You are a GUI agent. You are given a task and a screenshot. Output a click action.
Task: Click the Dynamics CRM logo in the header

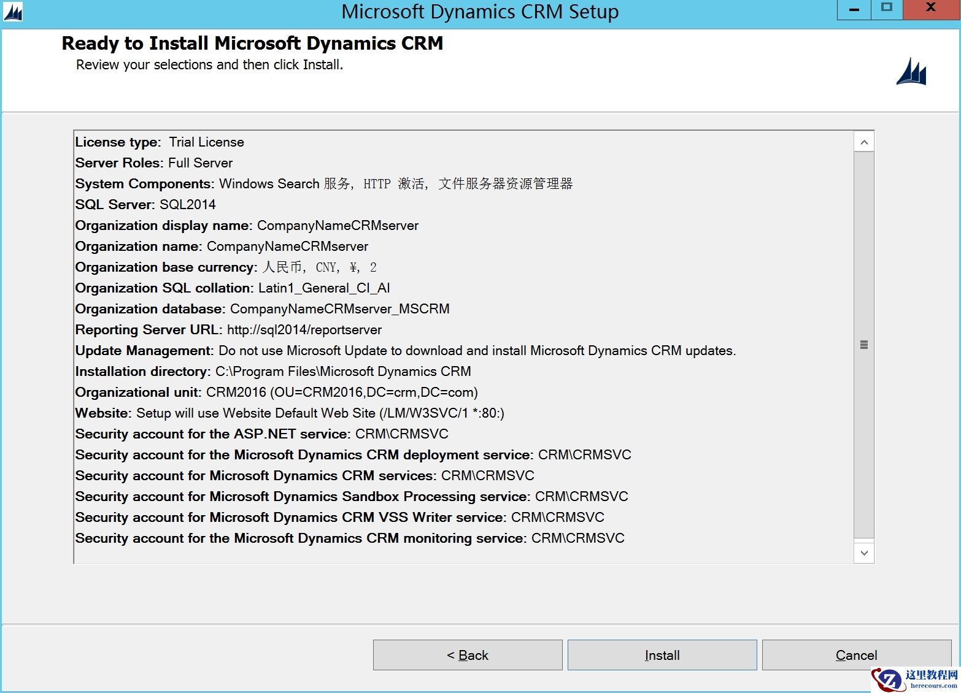tap(910, 72)
